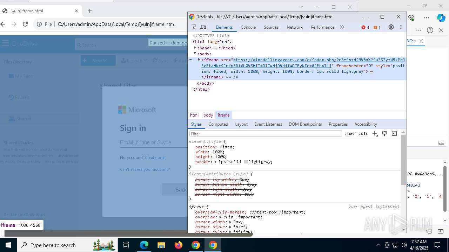Select the 'position: fixed' declaration
Image resolution: width=449 pixels, height=252 pixels.
click(215, 147)
